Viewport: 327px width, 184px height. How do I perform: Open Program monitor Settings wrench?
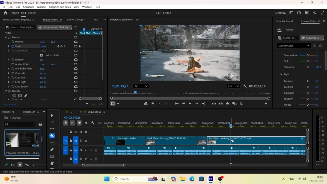[x=245, y=86]
